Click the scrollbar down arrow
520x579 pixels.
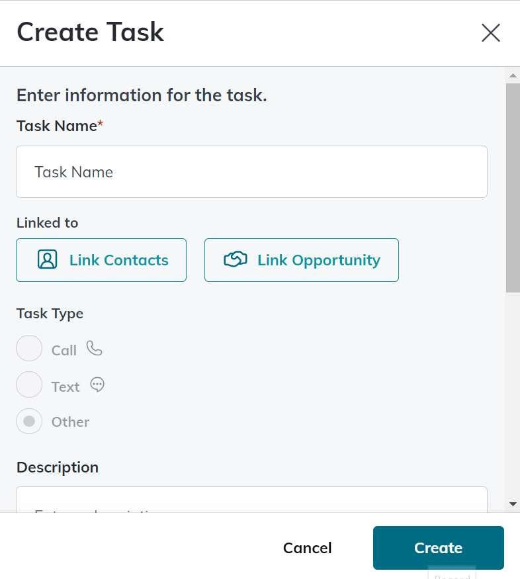(x=513, y=504)
